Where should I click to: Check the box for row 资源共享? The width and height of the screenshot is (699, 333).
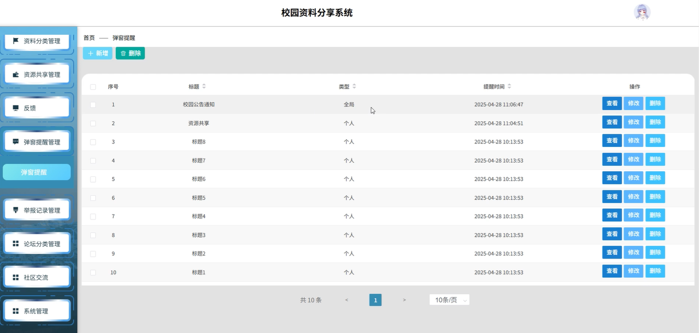coord(93,123)
